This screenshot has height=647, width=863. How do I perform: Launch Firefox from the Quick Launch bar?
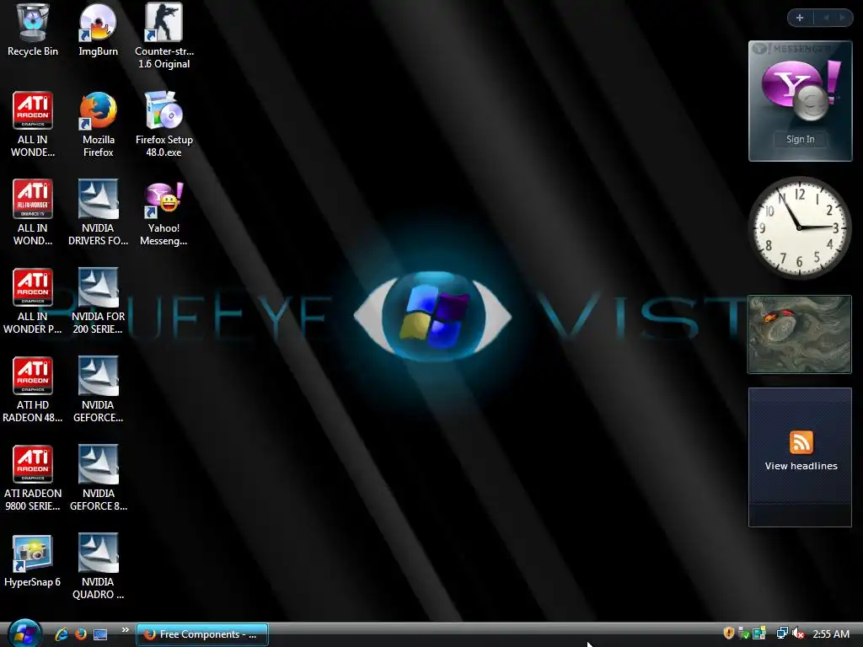81,634
